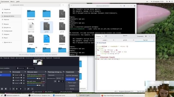Open the transition type dropdown in OBS
The image size is (174, 97).
click(56, 75)
